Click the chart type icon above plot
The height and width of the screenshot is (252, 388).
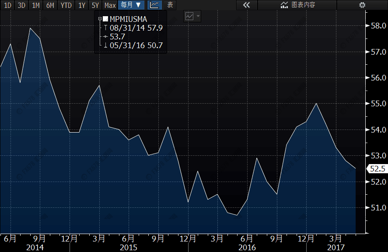189,16
